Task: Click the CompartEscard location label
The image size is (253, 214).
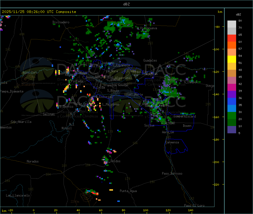Action: 185,116
